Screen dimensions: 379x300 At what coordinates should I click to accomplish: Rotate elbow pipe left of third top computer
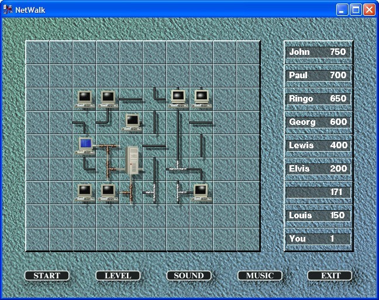coord(155,99)
